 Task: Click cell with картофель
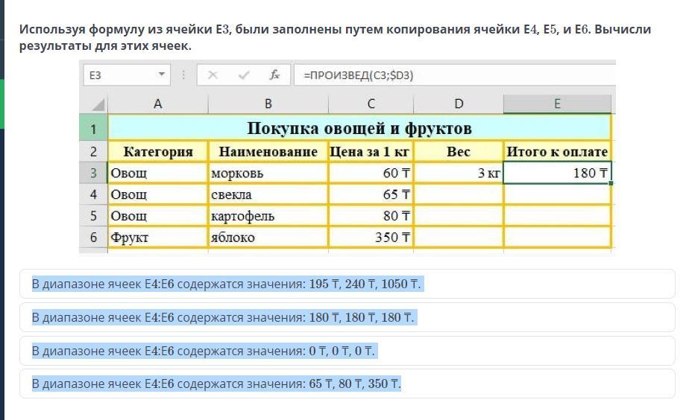point(268,216)
